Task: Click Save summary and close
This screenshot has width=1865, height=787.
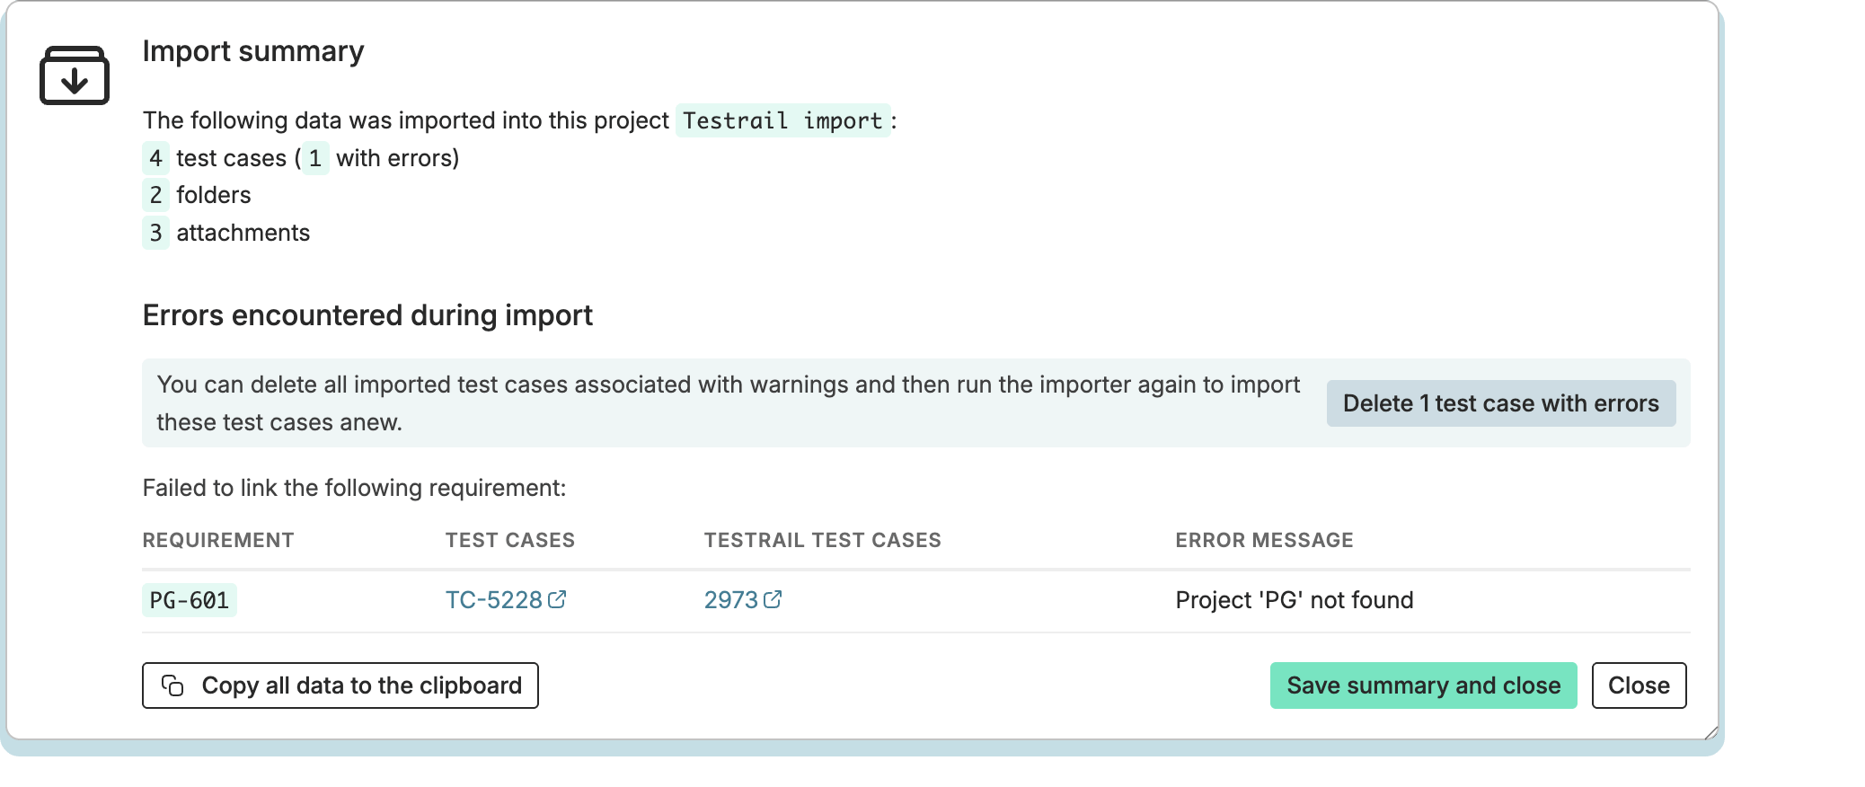Action: pos(1423,685)
